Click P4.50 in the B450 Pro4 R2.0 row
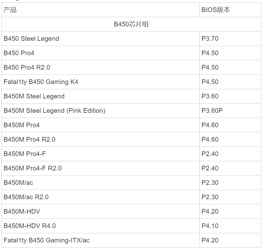This screenshot has width=263, height=251. point(210,67)
